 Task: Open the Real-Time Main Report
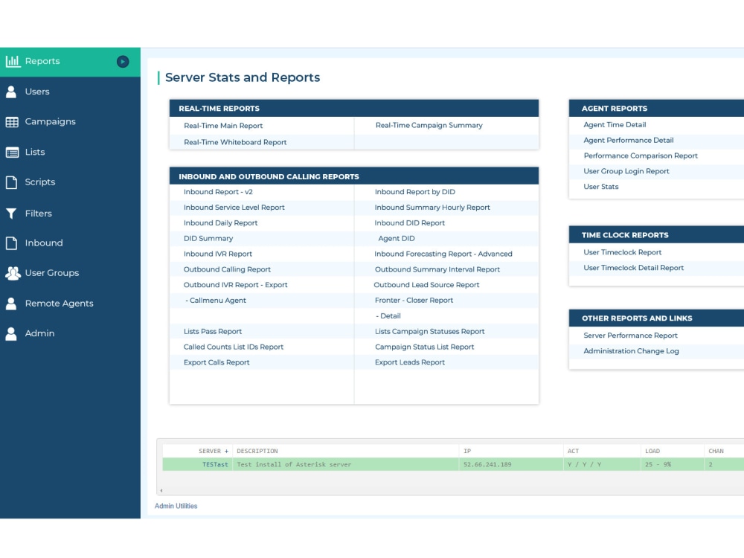tap(222, 126)
